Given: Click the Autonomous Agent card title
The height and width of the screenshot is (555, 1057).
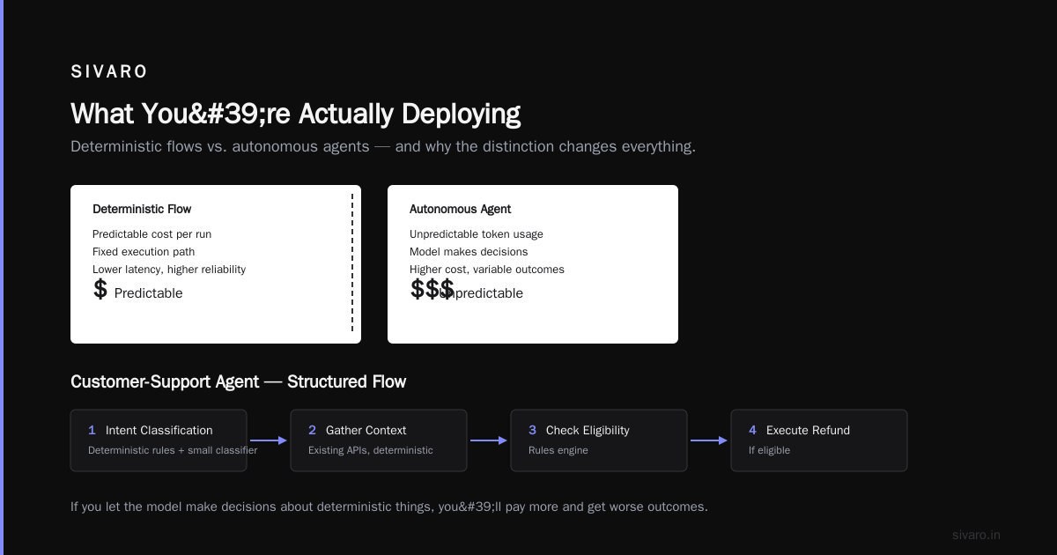Looking at the screenshot, I should [x=461, y=209].
